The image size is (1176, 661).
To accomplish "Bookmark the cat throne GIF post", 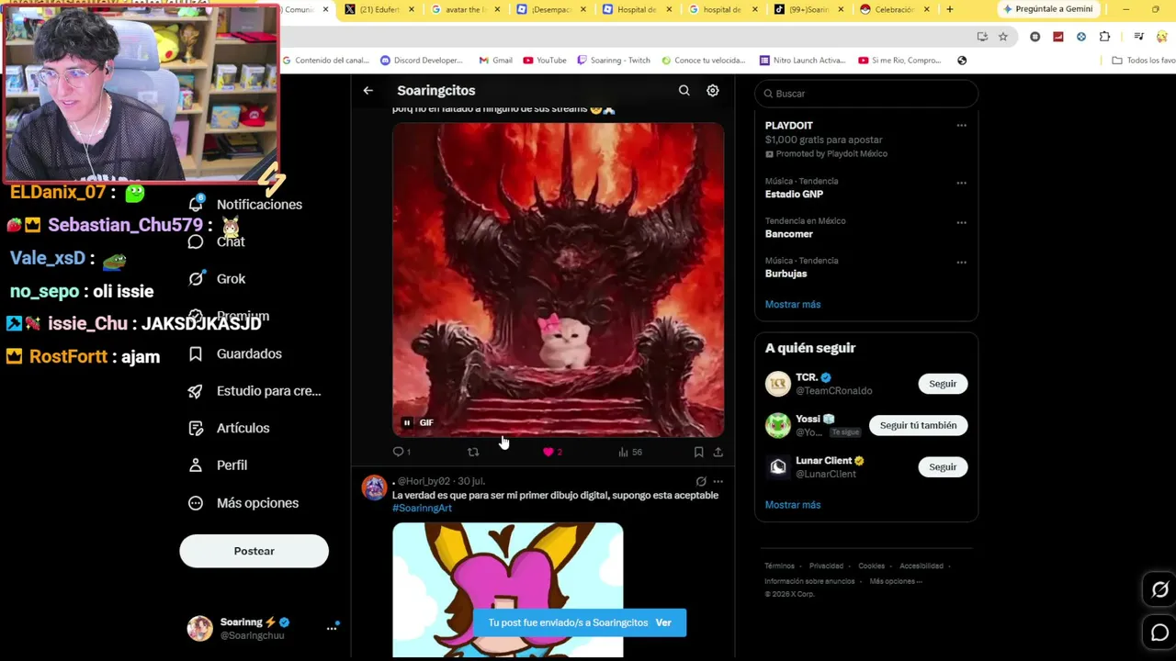I will (x=698, y=452).
